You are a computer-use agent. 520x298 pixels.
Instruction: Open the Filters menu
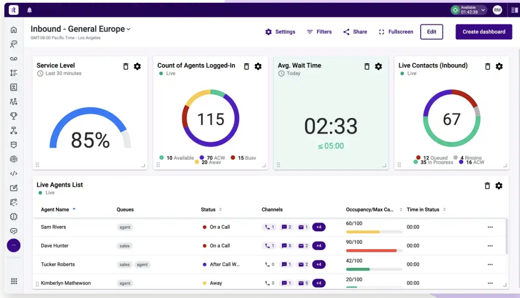(x=319, y=32)
